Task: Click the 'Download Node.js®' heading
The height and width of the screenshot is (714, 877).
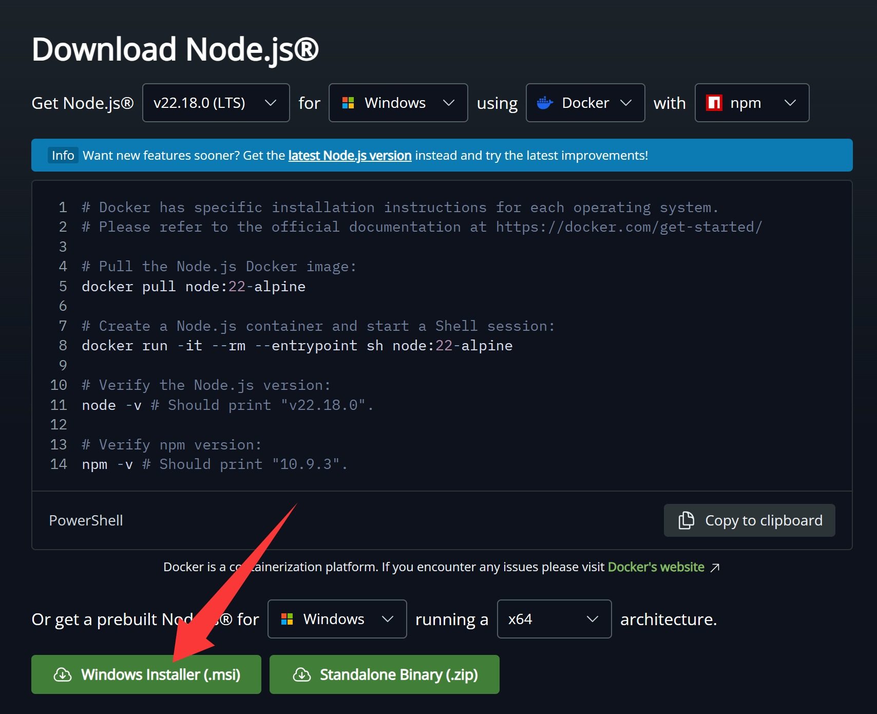Action: click(x=176, y=49)
